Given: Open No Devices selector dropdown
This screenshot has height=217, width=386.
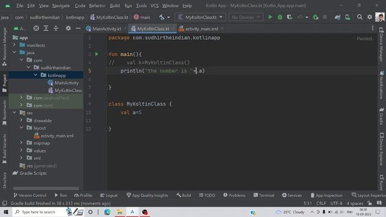Looking at the screenshot, I should click(x=245, y=17).
